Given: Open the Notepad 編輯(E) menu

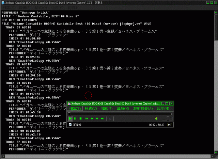Looking at the screenshot, I should coord(25,8).
